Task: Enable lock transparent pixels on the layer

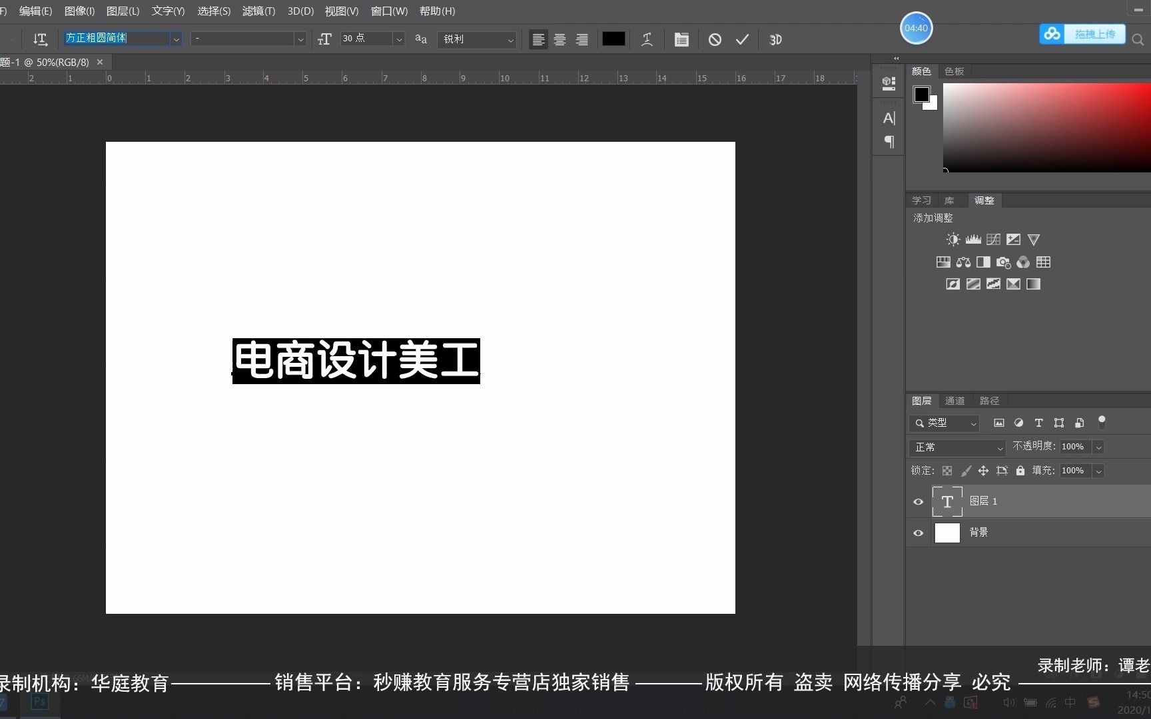Action: tap(947, 471)
